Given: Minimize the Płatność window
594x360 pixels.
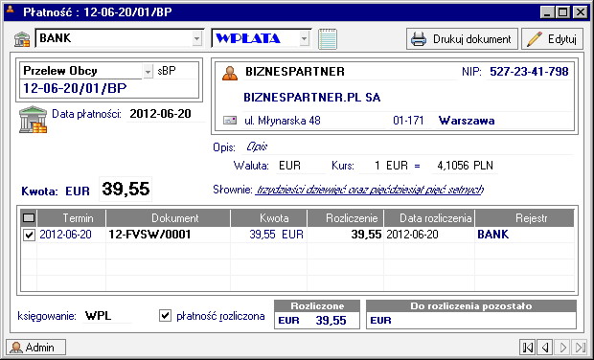Looking at the screenshot, I should 546,12.
